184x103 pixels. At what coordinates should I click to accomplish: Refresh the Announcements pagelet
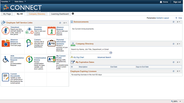(x=174, y=22)
